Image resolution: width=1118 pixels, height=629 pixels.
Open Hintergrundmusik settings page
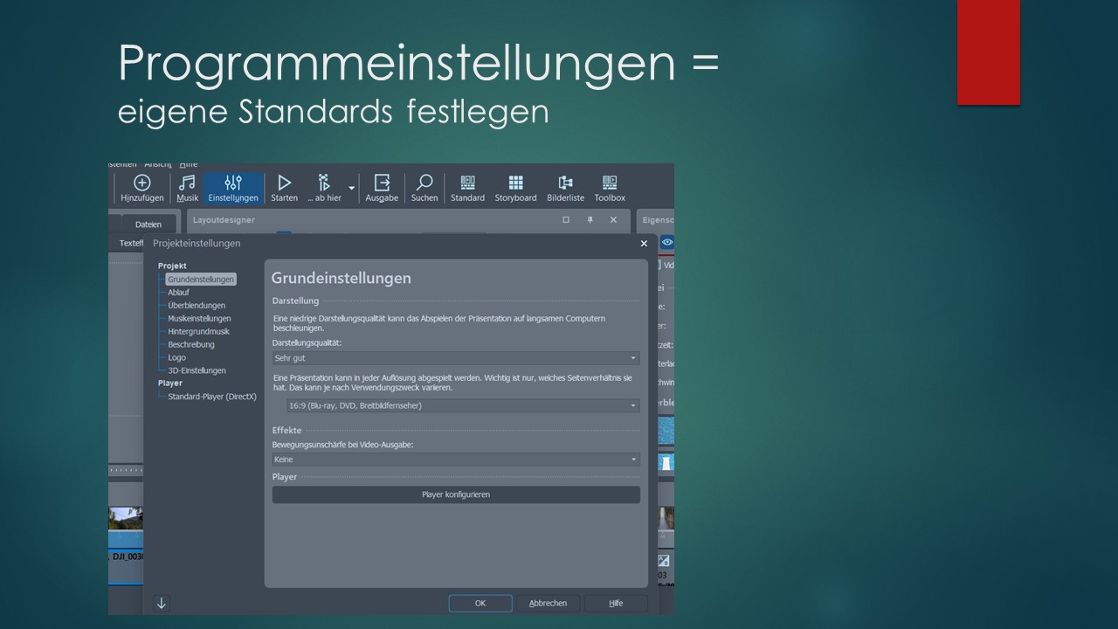tap(198, 332)
